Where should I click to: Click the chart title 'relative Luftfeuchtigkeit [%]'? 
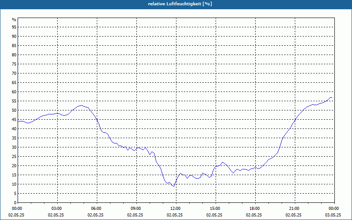[180, 4]
